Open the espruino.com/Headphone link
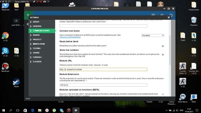 click(70, 37)
